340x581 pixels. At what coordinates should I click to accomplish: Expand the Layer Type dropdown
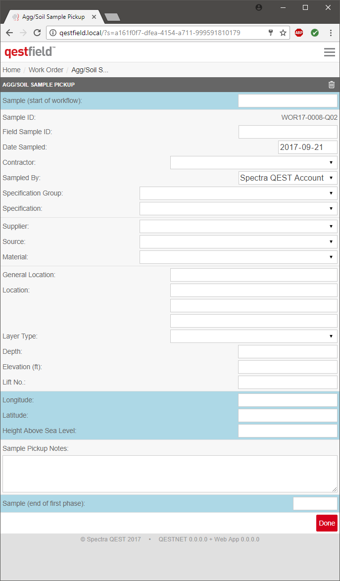tap(253, 337)
